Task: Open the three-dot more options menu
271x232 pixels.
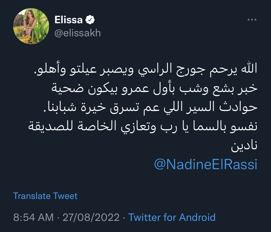Action: [252, 20]
